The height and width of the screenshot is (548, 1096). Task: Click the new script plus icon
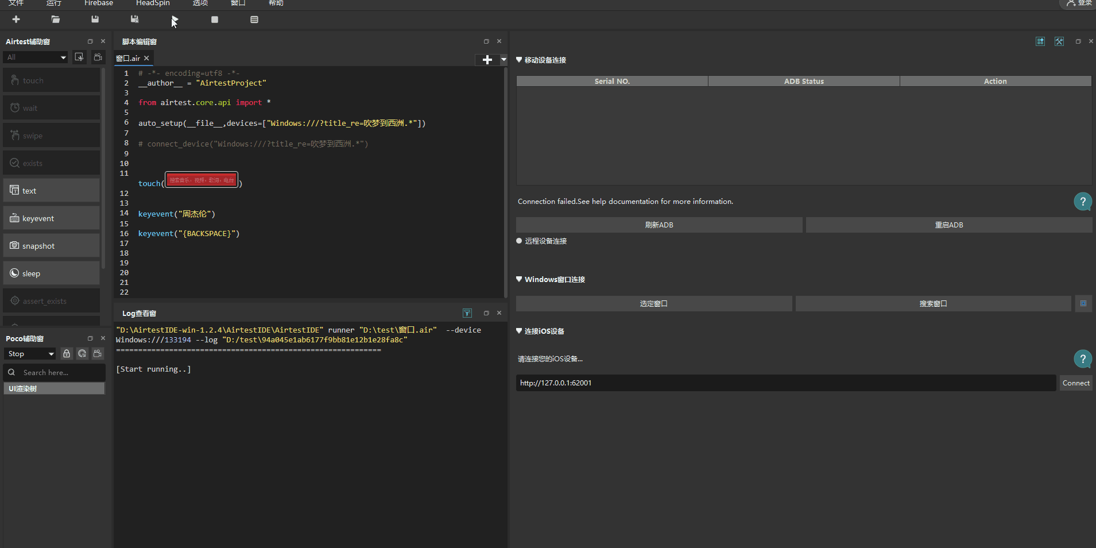pyautogui.click(x=16, y=20)
